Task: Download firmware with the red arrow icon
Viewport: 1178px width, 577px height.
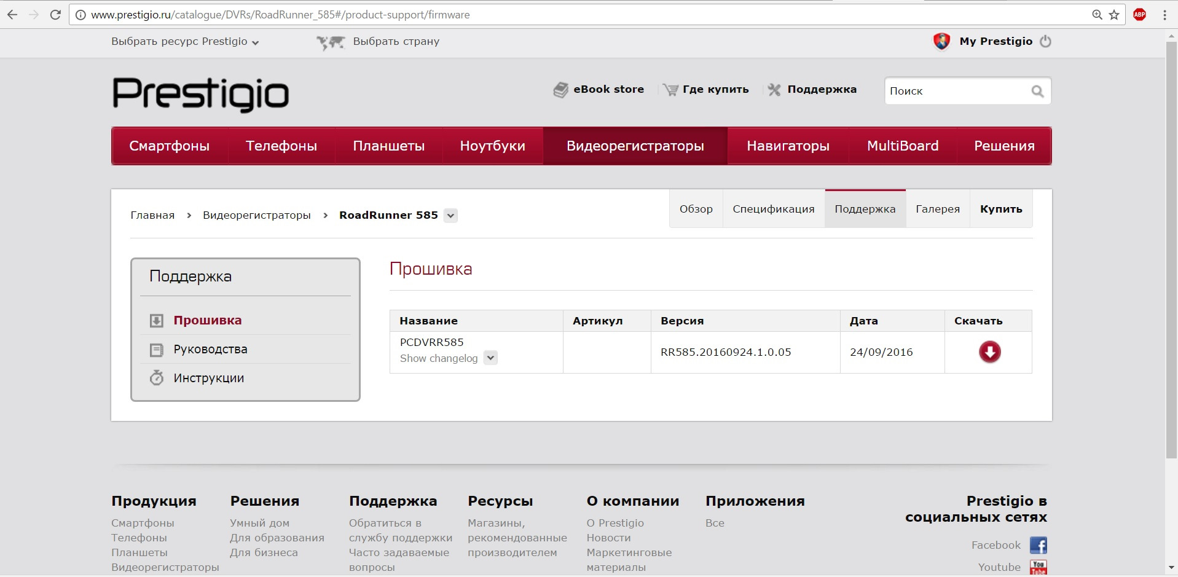Action: click(x=989, y=352)
